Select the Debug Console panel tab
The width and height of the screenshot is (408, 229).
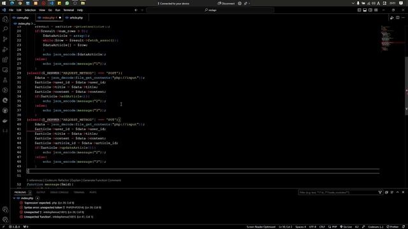(59, 192)
